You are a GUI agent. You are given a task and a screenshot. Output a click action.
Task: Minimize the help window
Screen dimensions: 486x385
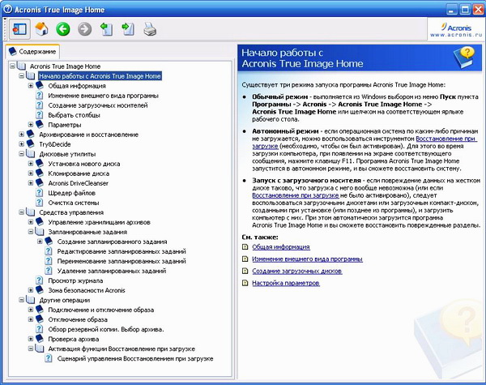(452, 10)
